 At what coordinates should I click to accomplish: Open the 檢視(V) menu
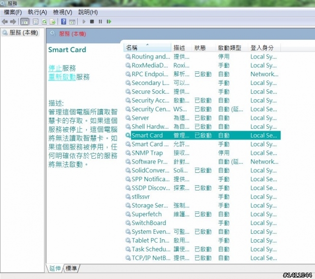point(63,12)
